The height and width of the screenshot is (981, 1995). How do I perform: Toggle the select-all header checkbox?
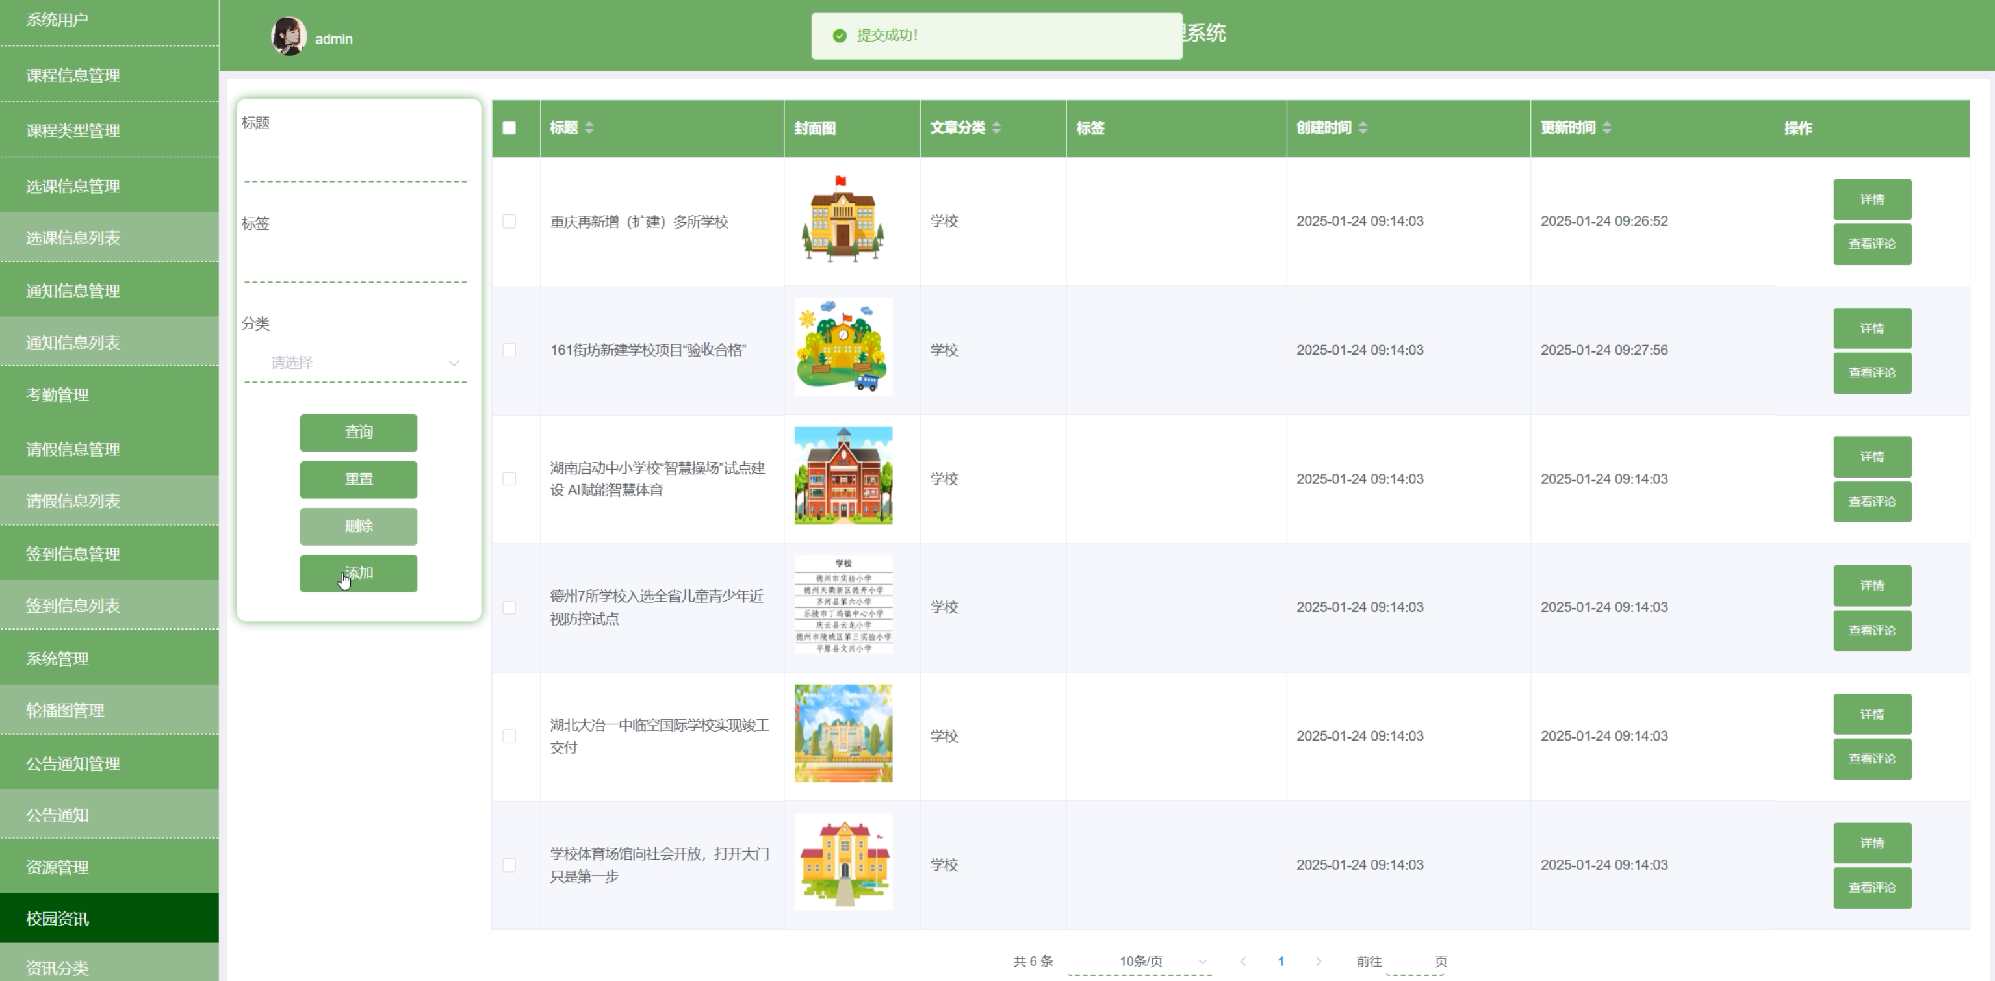[509, 128]
